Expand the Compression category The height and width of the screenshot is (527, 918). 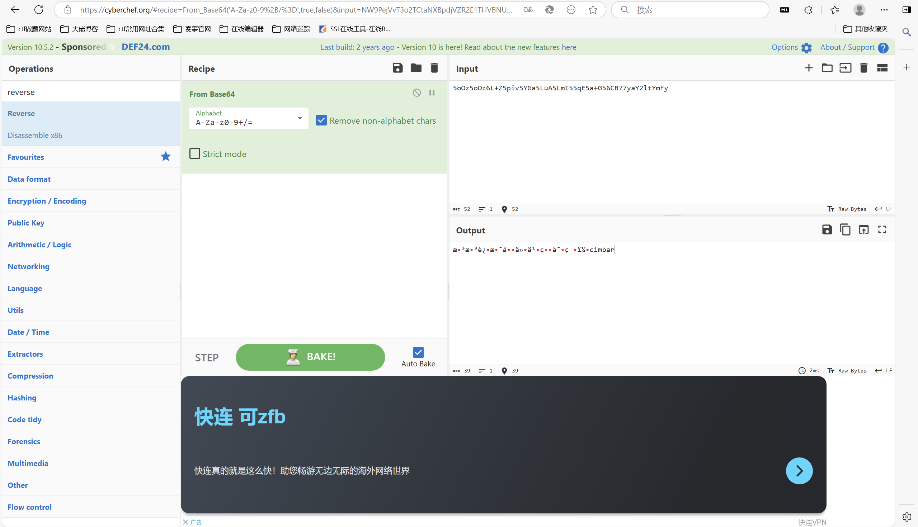[91, 376]
